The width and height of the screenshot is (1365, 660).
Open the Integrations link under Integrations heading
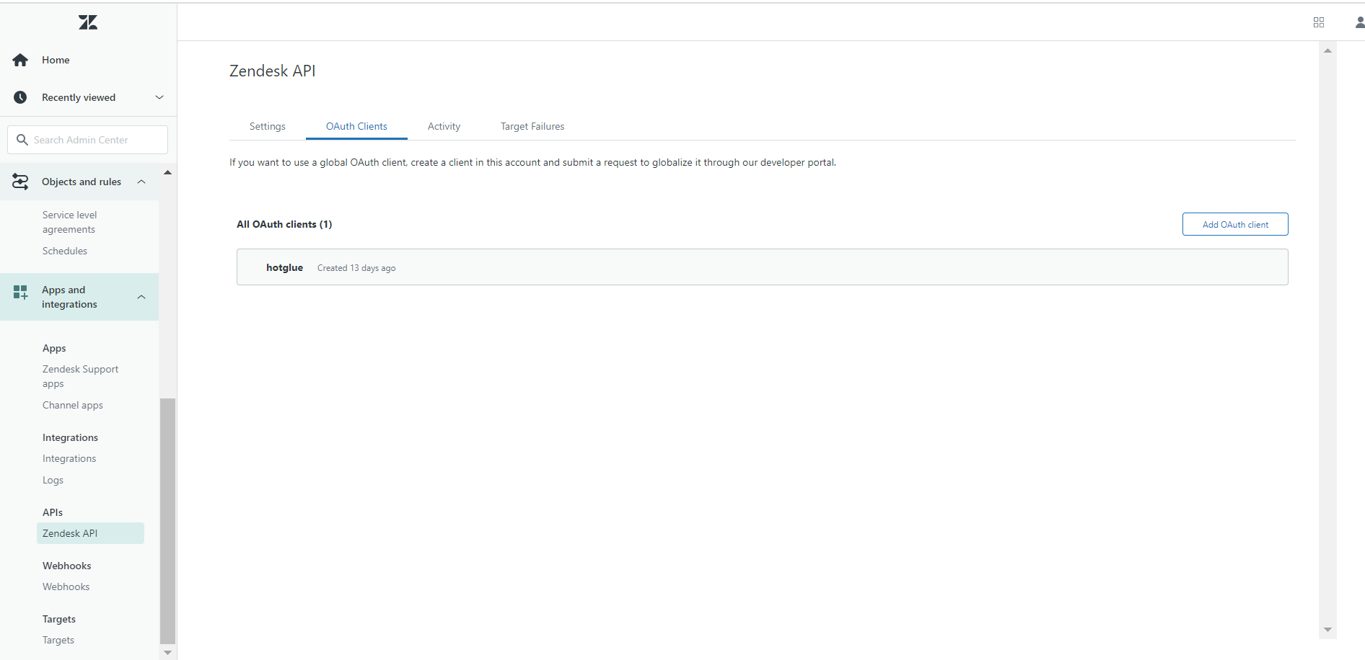point(69,458)
